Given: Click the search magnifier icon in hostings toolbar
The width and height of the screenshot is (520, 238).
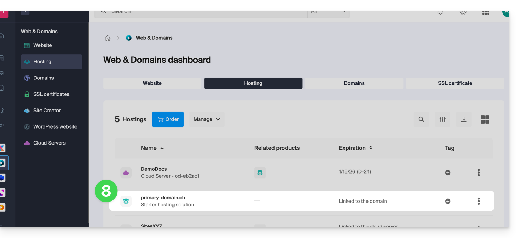Looking at the screenshot, I should [x=421, y=119].
